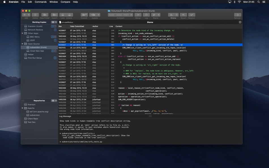Image resolution: width=269 pixels, height=168 pixels.
Task: Collapse the Apache repository group
Action: click(23, 108)
